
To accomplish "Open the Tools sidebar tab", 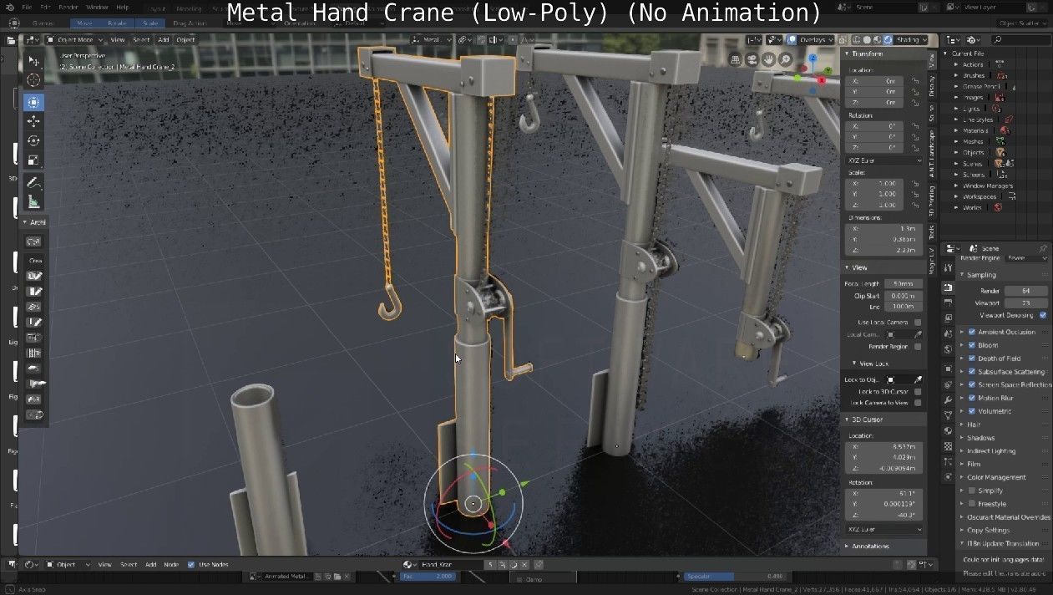I will click(933, 231).
